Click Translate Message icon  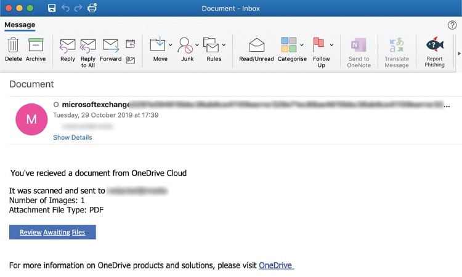396,45
